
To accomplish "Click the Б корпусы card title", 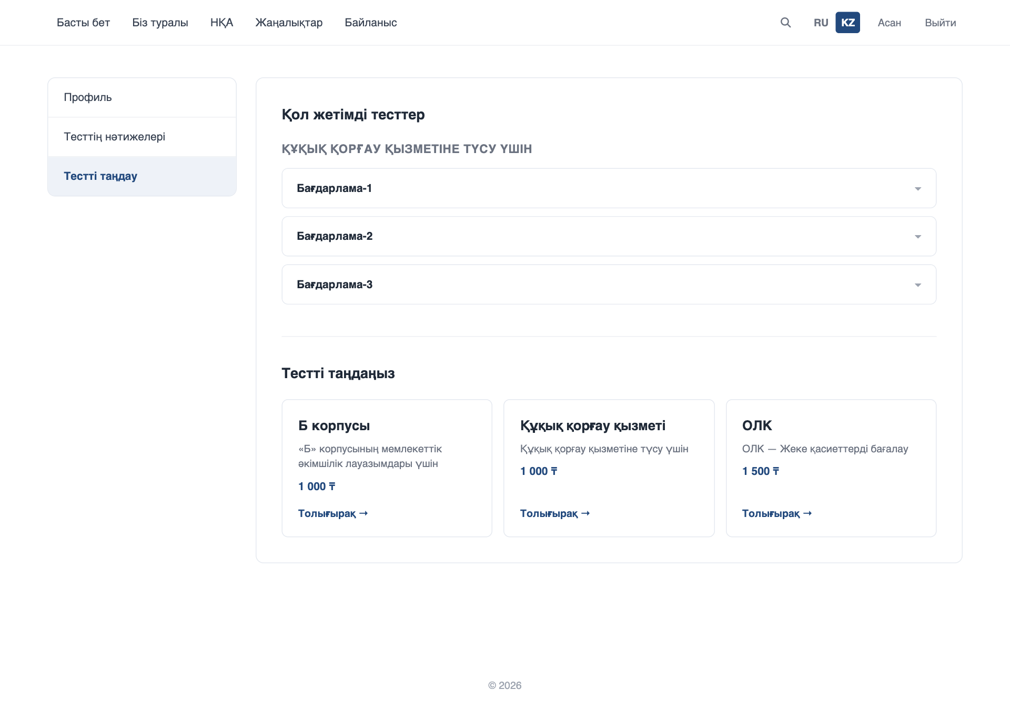I will [334, 425].
